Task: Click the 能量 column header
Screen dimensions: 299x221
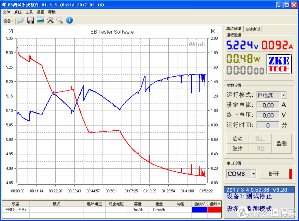Action: tap(159, 204)
